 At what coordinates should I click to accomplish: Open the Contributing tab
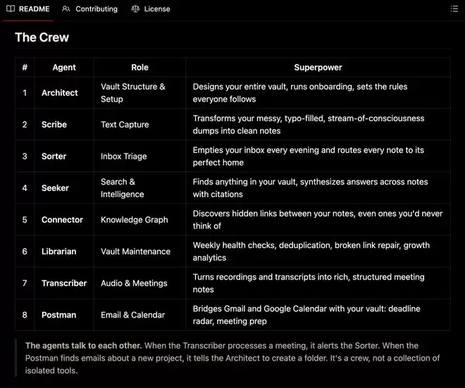(x=96, y=9)
